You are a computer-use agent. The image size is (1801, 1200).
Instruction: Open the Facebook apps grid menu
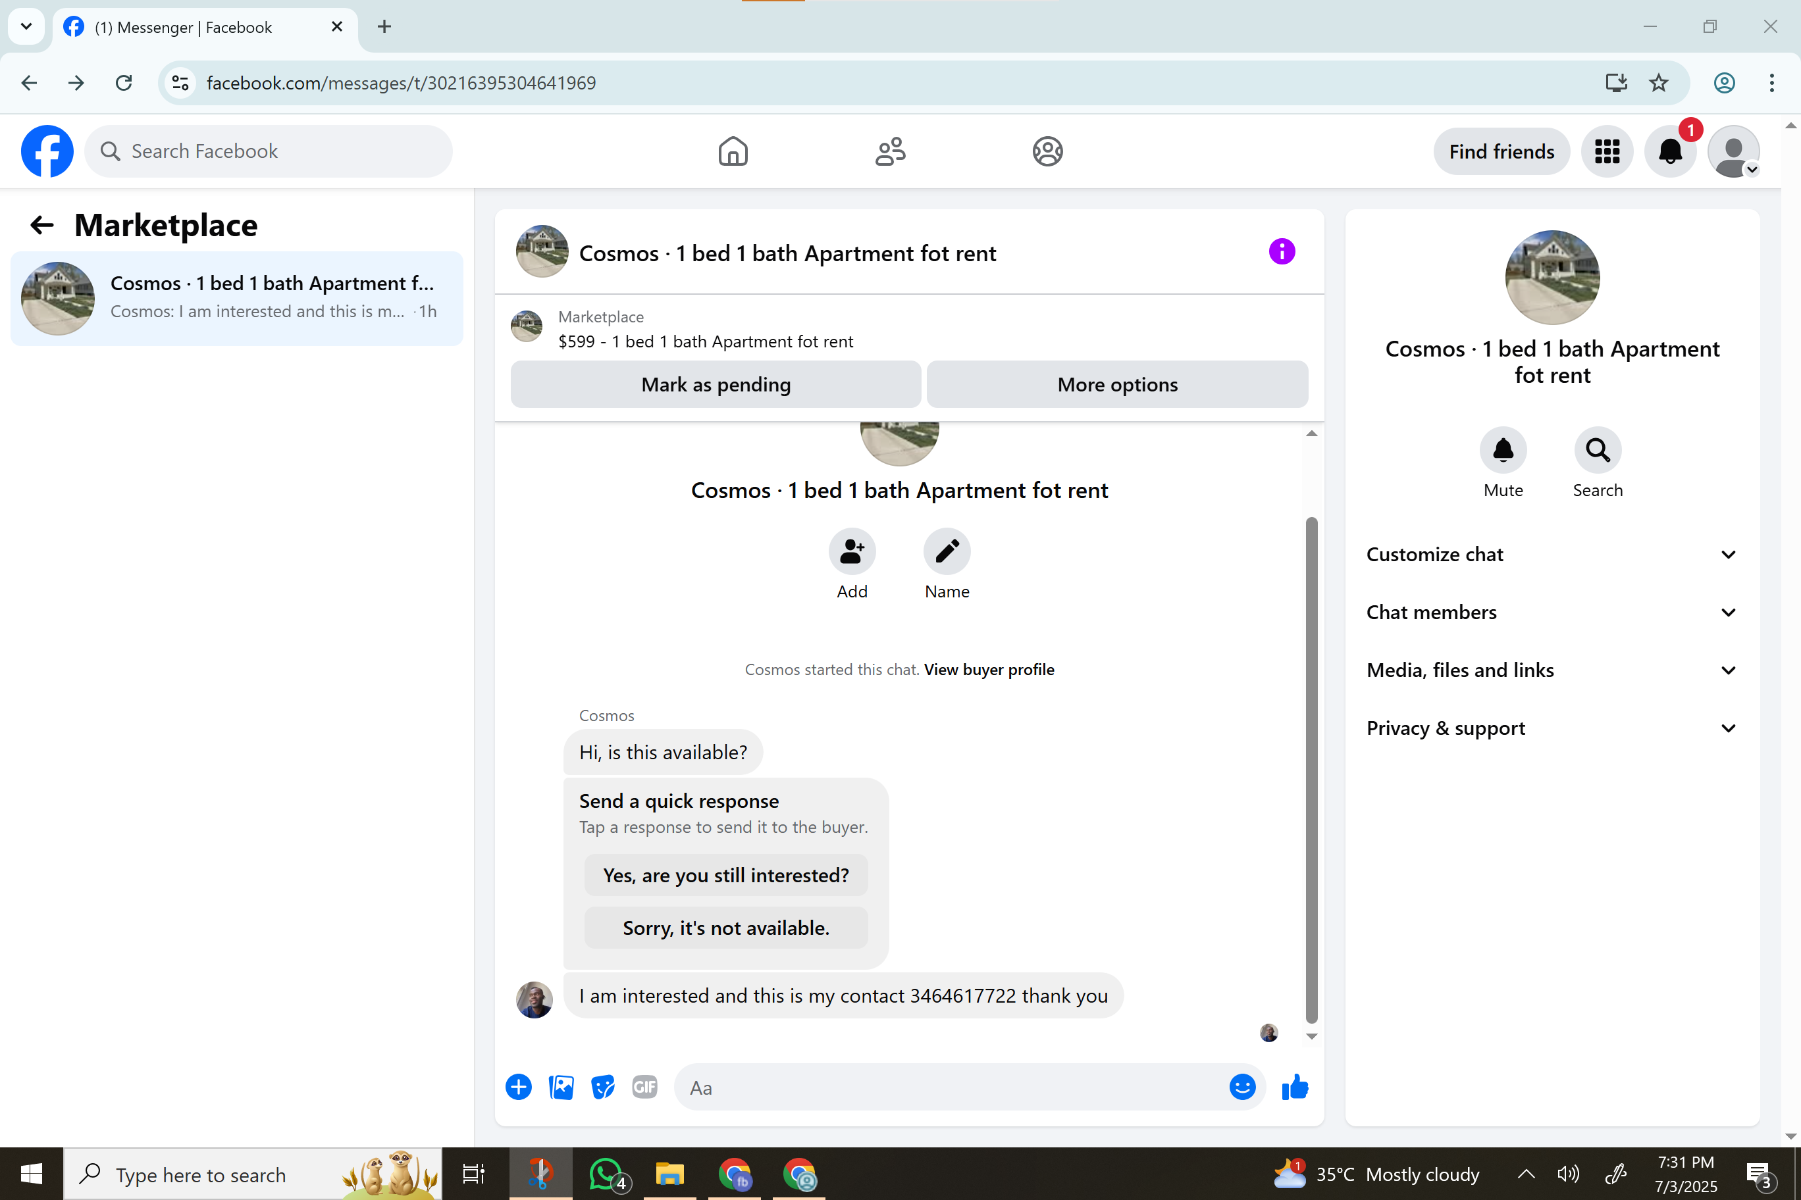[x=1607, y=151]
